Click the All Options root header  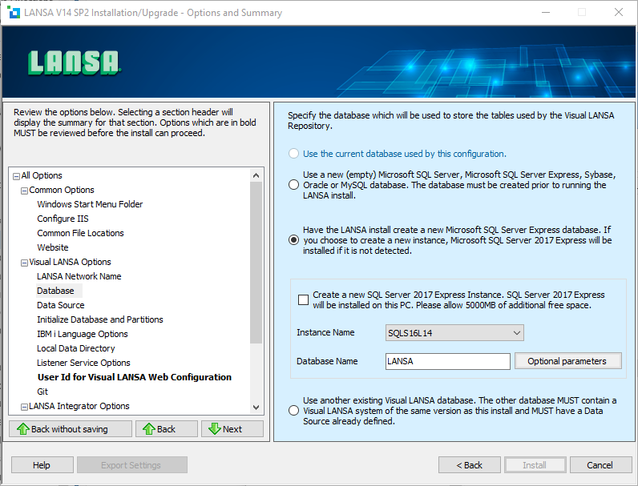click(42, 175)
